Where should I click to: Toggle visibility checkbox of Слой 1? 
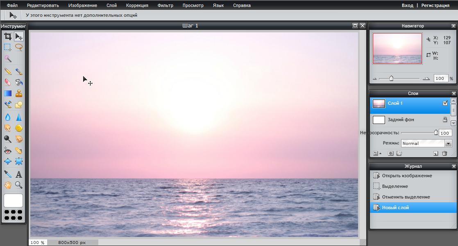pyautogui.click(x=445, y=103)
